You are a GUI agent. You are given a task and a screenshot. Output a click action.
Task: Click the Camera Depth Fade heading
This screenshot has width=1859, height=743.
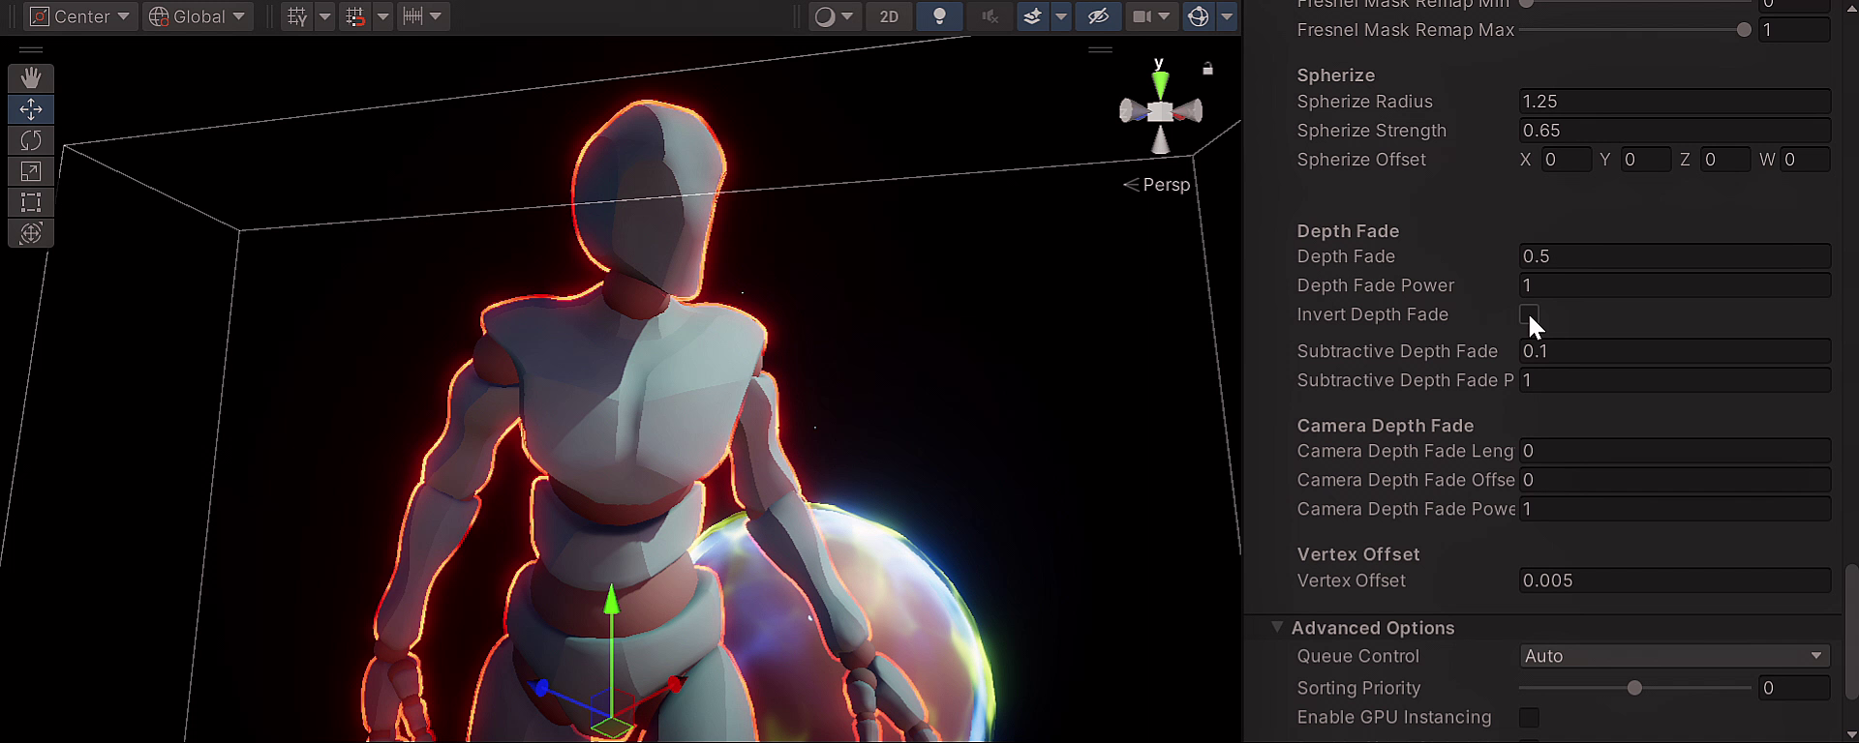coord(1385,426)
